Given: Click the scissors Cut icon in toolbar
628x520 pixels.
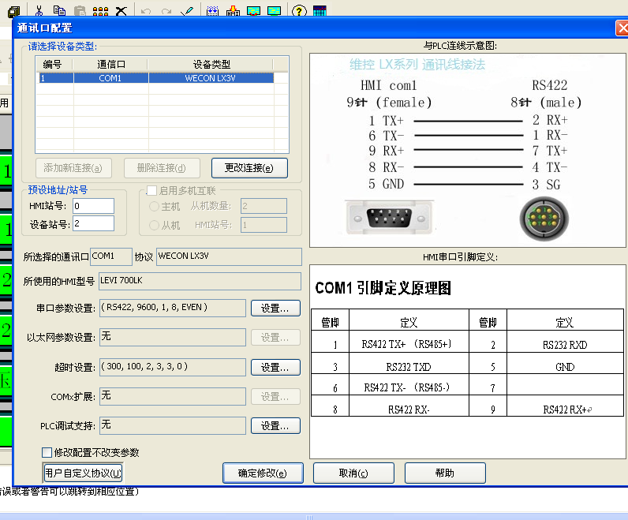Looking at the screenshot, I should 39,11.
